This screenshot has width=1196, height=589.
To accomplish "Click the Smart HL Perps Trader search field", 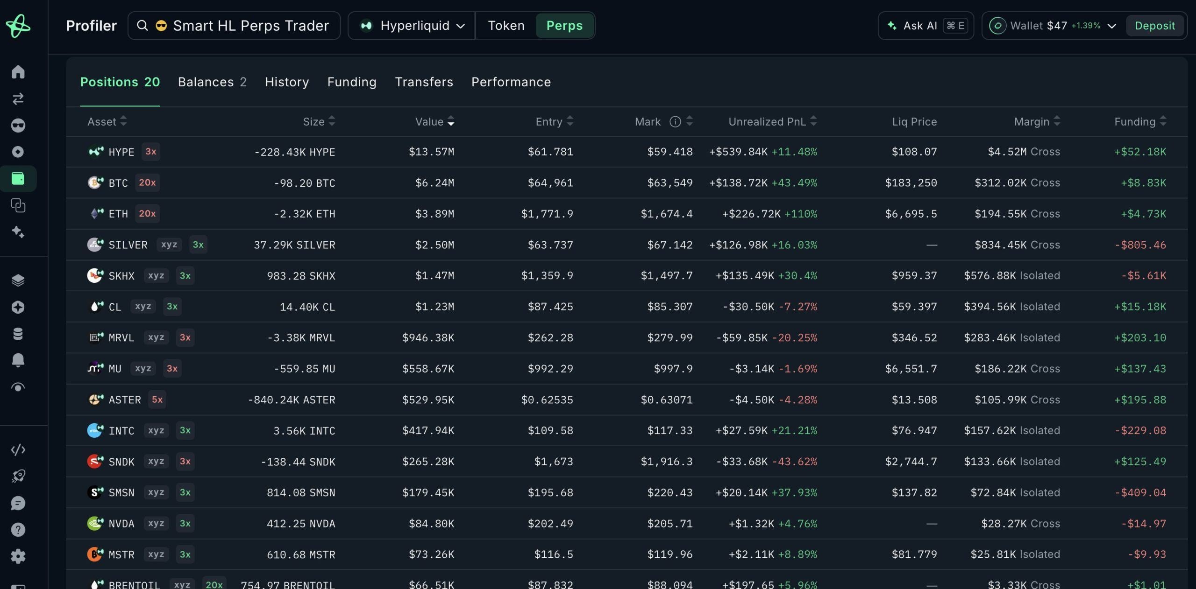I will click(x=234, y=26).
